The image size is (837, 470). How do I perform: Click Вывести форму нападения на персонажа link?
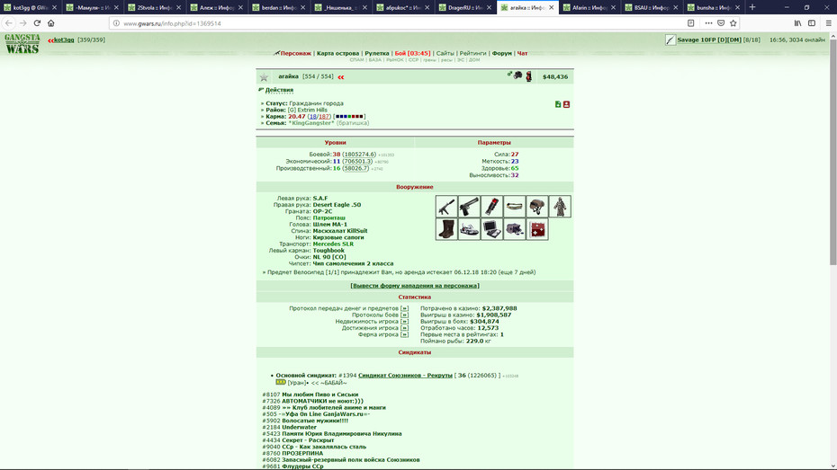point(415,286)
